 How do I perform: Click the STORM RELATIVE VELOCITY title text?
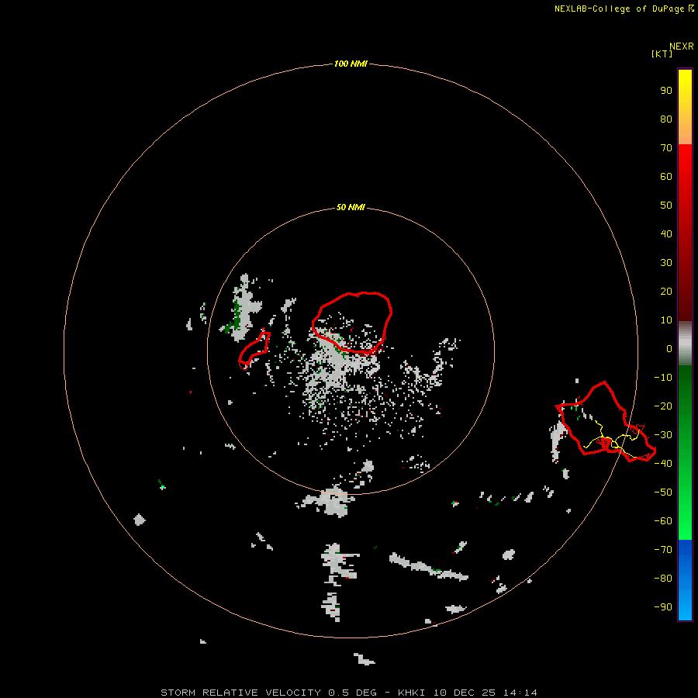tap(240, 693)
